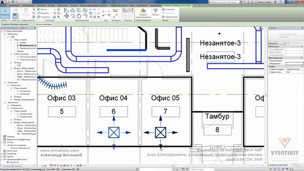Click the Revit application menu R button
The height and width of the screenshot is (171, 304).
click(3, 3)
